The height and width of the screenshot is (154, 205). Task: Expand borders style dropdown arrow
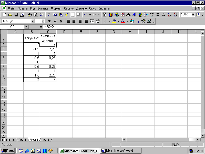pos(110,21)
